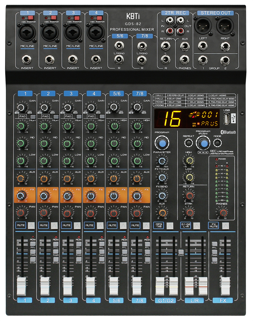Click the channel 4 LOW EQ knob
Screen dimensions: 253x321
click(x=90, y=161)
